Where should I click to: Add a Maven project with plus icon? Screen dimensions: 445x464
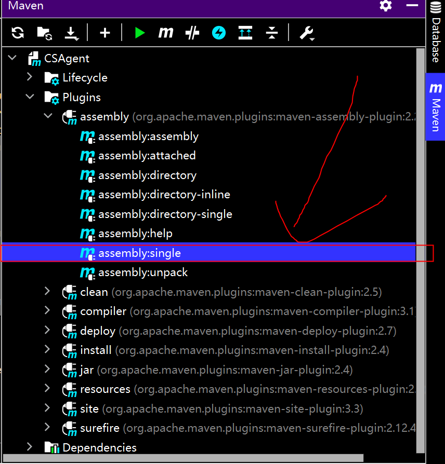point(105,33)
